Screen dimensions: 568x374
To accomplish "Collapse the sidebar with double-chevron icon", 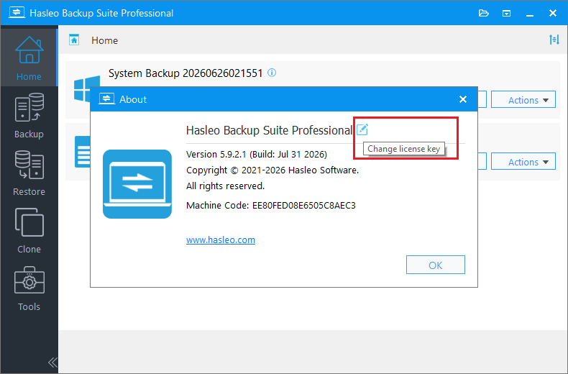I will click(52, 362).
